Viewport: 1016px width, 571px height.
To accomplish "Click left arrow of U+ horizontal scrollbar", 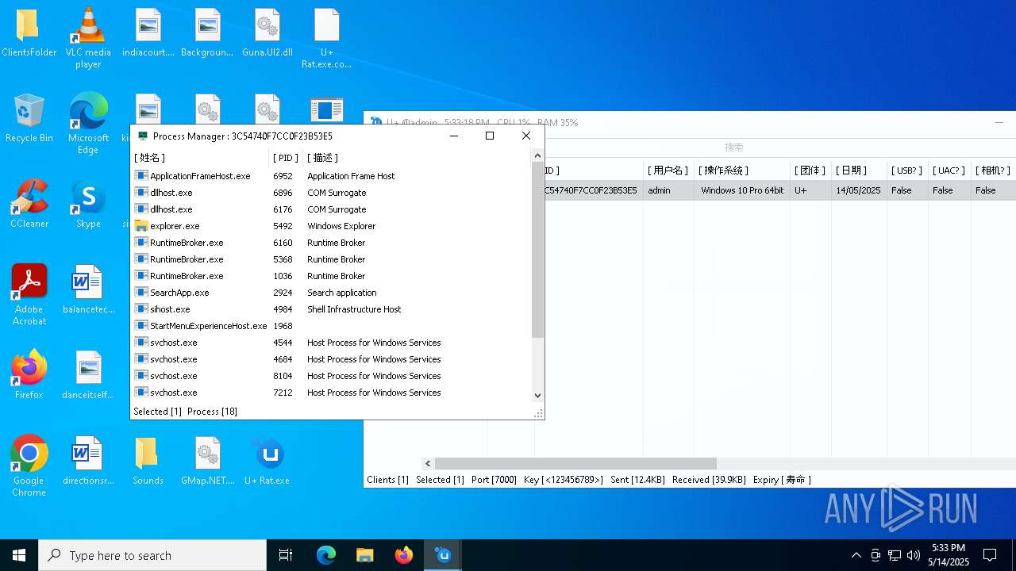I will tap(428, 464).
